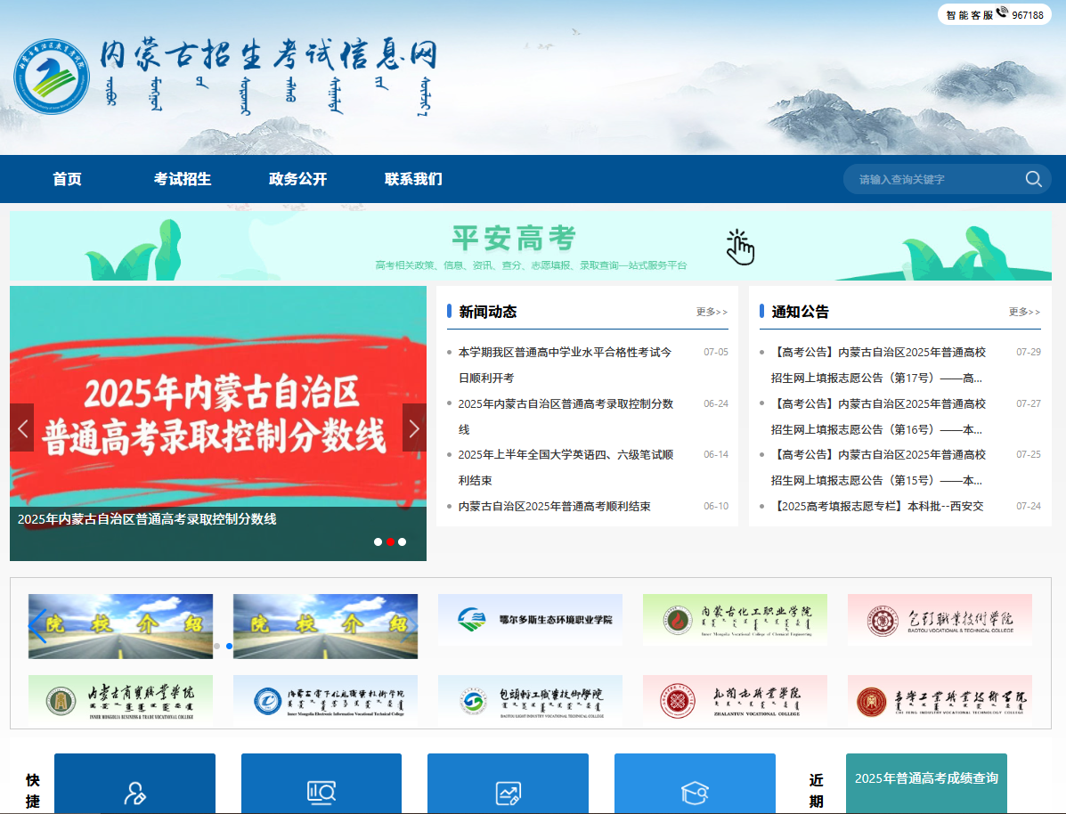Click the score chart quick-link icon
Image resolution: width=1066 pixels, height=814 pixels.
(508, 792)
